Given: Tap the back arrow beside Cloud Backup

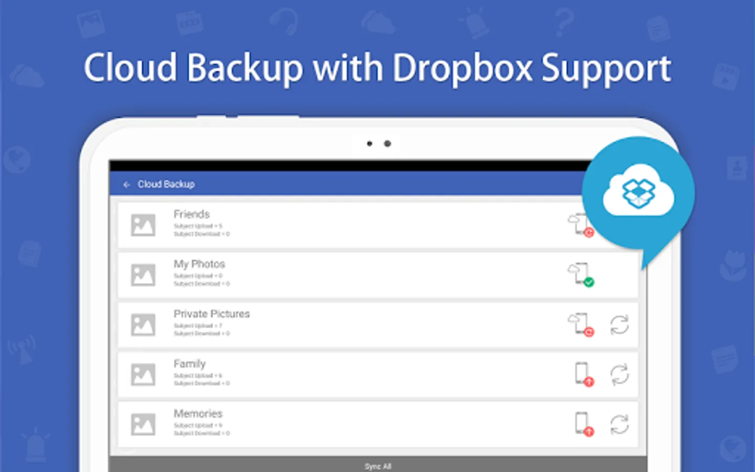Looking at the screenshot, I should tap(126, 185).
